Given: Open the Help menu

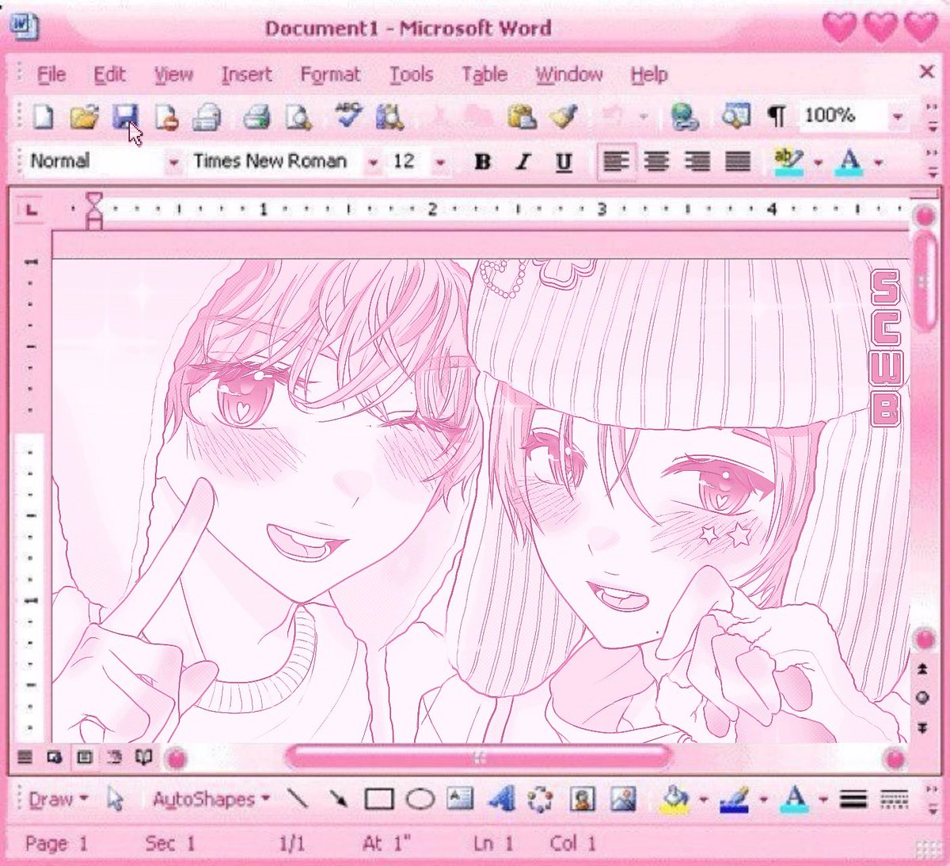Looking at the screenshot, I should (649, 75).
